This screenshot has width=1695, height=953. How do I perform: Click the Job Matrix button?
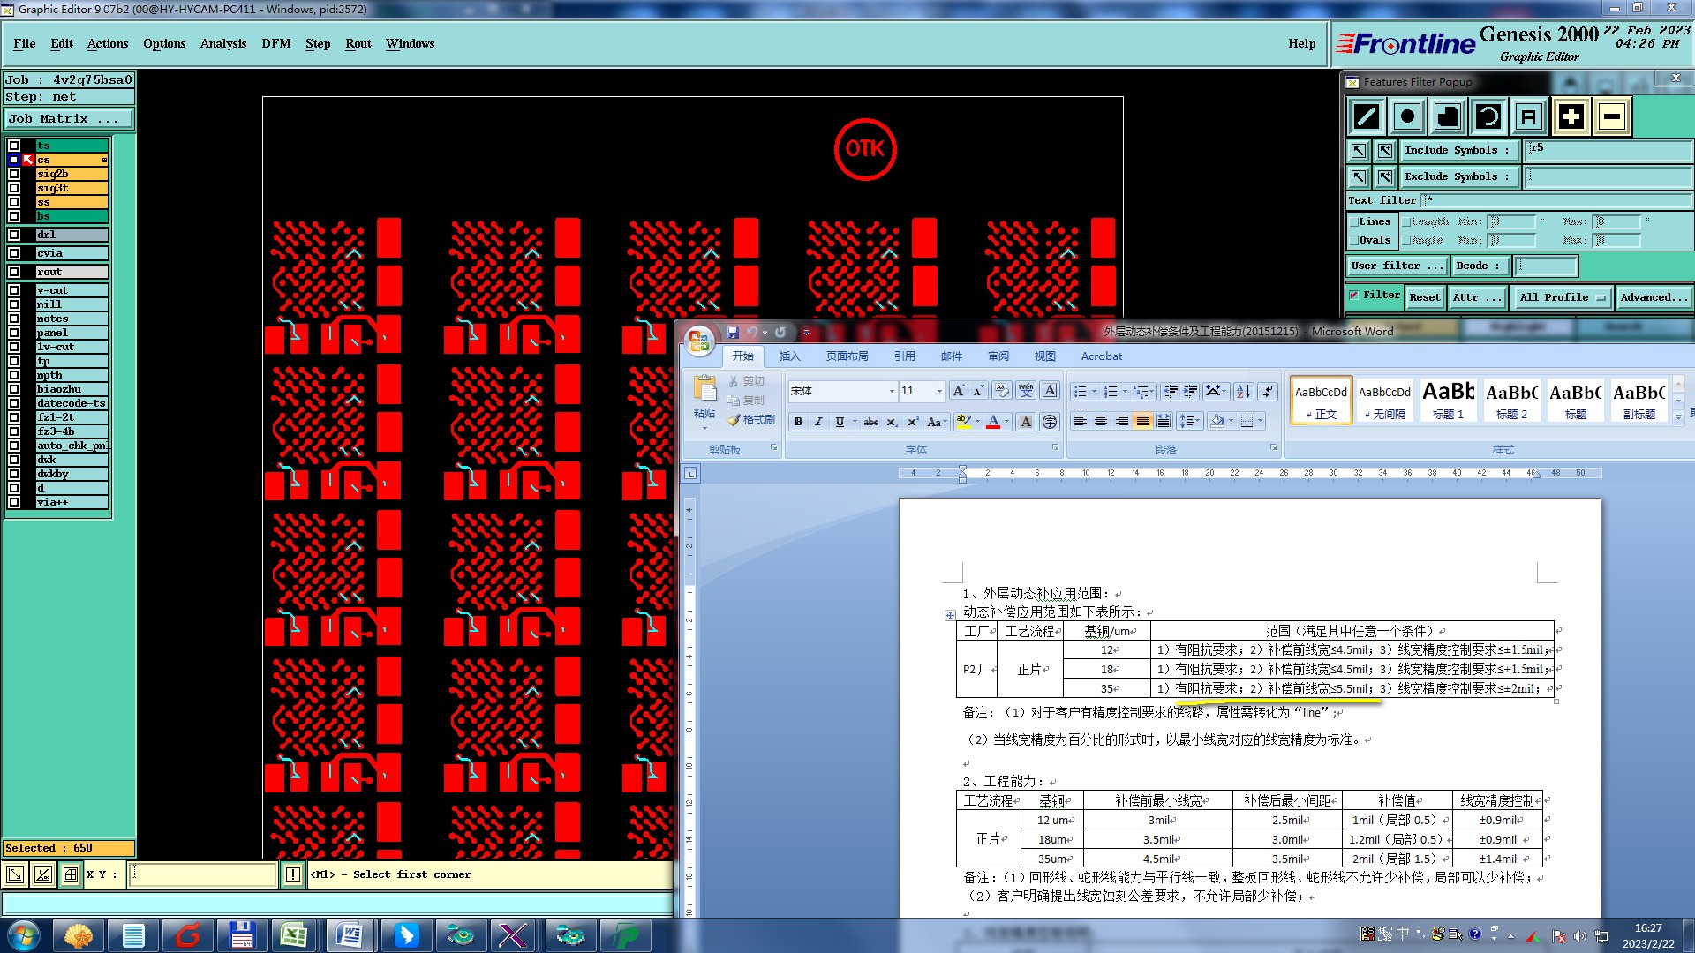[69, 118]
